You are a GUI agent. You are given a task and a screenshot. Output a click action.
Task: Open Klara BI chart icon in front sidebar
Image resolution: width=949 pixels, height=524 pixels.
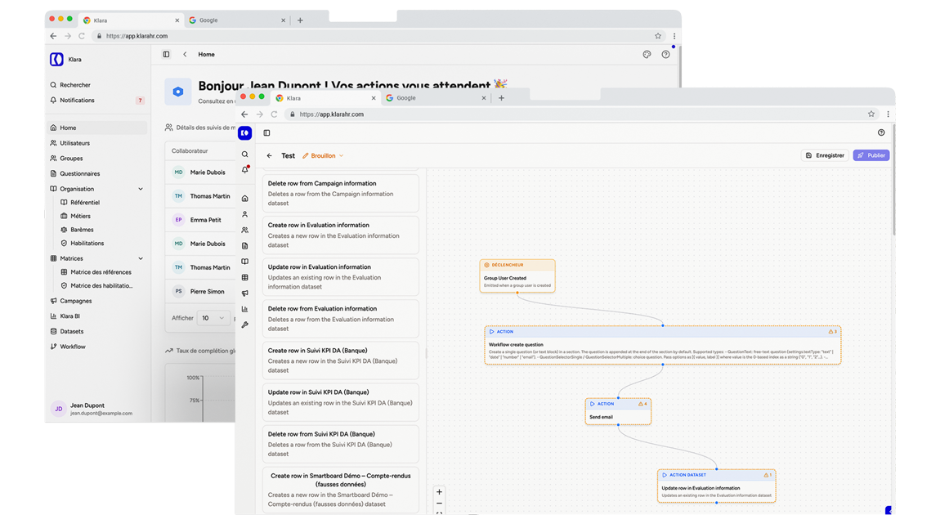coord(244,308)
